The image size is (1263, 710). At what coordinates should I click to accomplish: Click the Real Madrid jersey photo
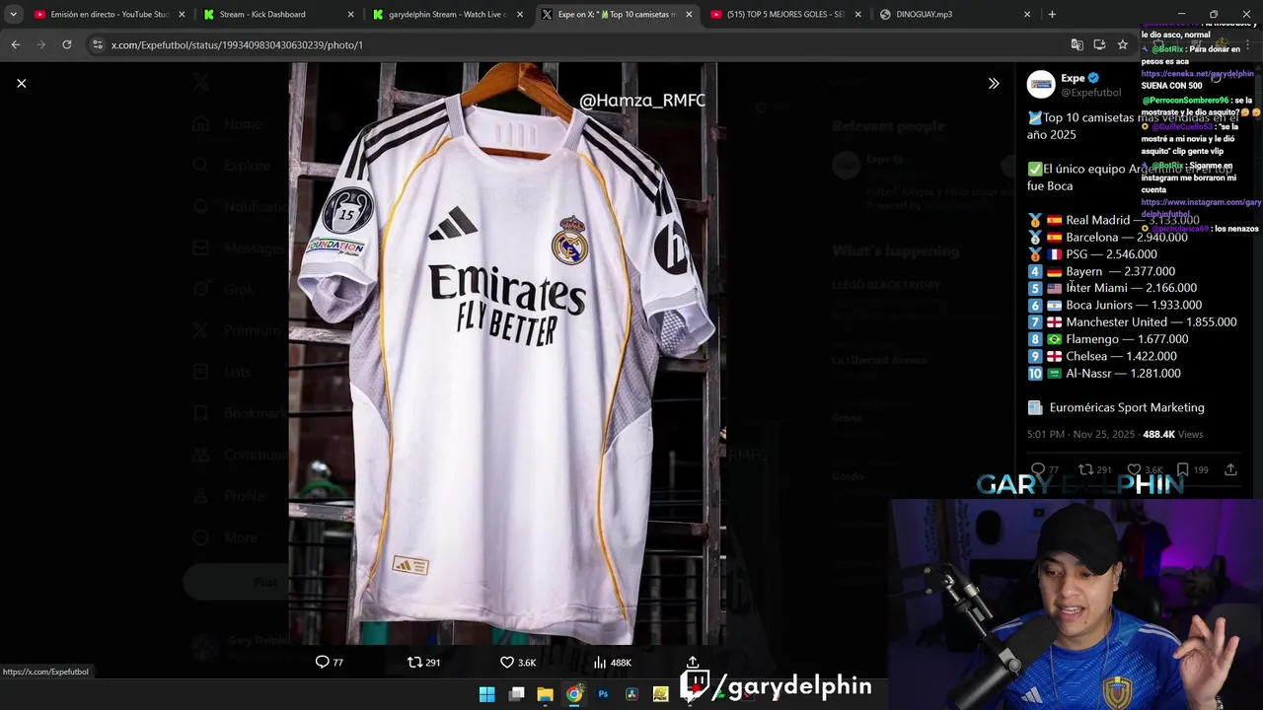(507, 353)
